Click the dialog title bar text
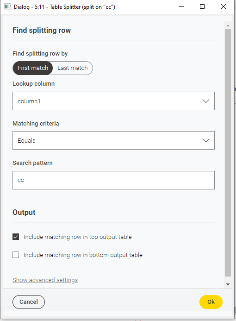The height and width of the screenshot is (321, 236). 64,7
